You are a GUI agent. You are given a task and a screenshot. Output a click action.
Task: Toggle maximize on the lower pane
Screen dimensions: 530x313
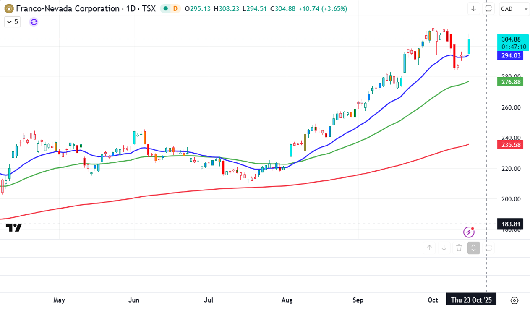point(488,248)
